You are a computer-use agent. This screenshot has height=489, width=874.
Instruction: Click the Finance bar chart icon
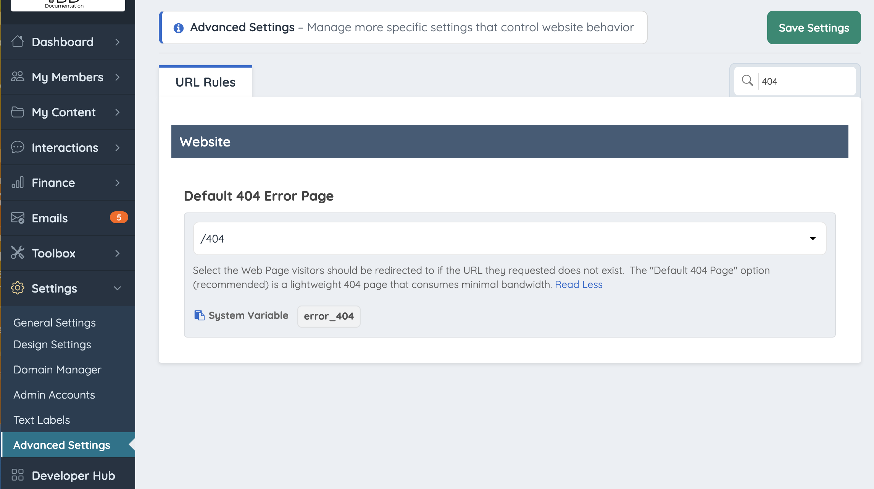18,183
